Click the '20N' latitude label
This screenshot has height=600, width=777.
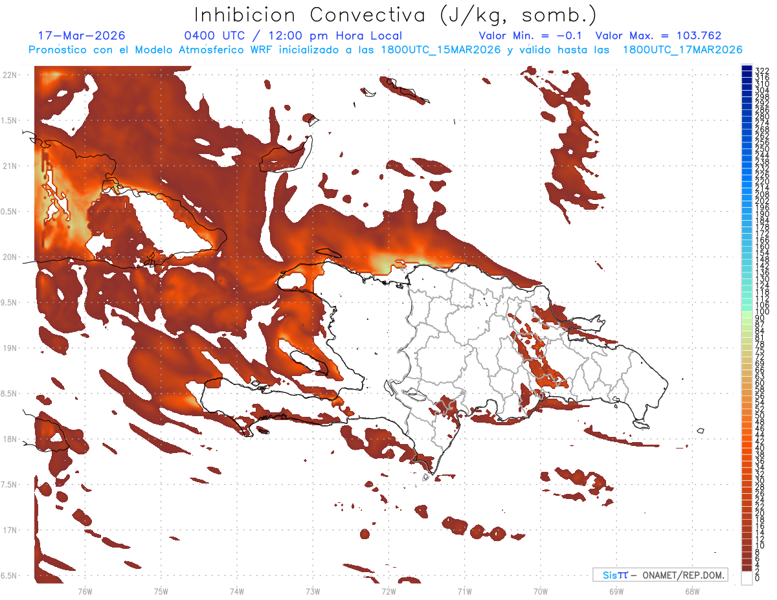11,257
